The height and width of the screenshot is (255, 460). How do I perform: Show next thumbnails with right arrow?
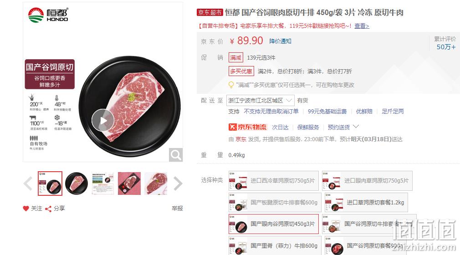178,184
